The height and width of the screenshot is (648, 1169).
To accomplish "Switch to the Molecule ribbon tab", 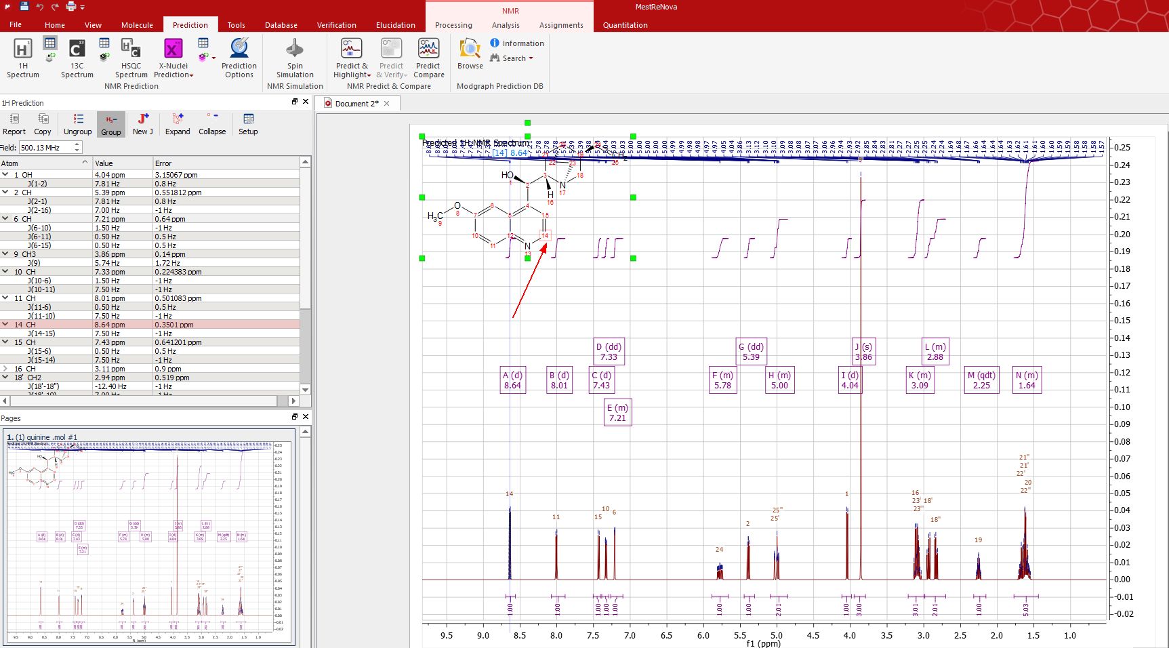I will click(137, 25).
